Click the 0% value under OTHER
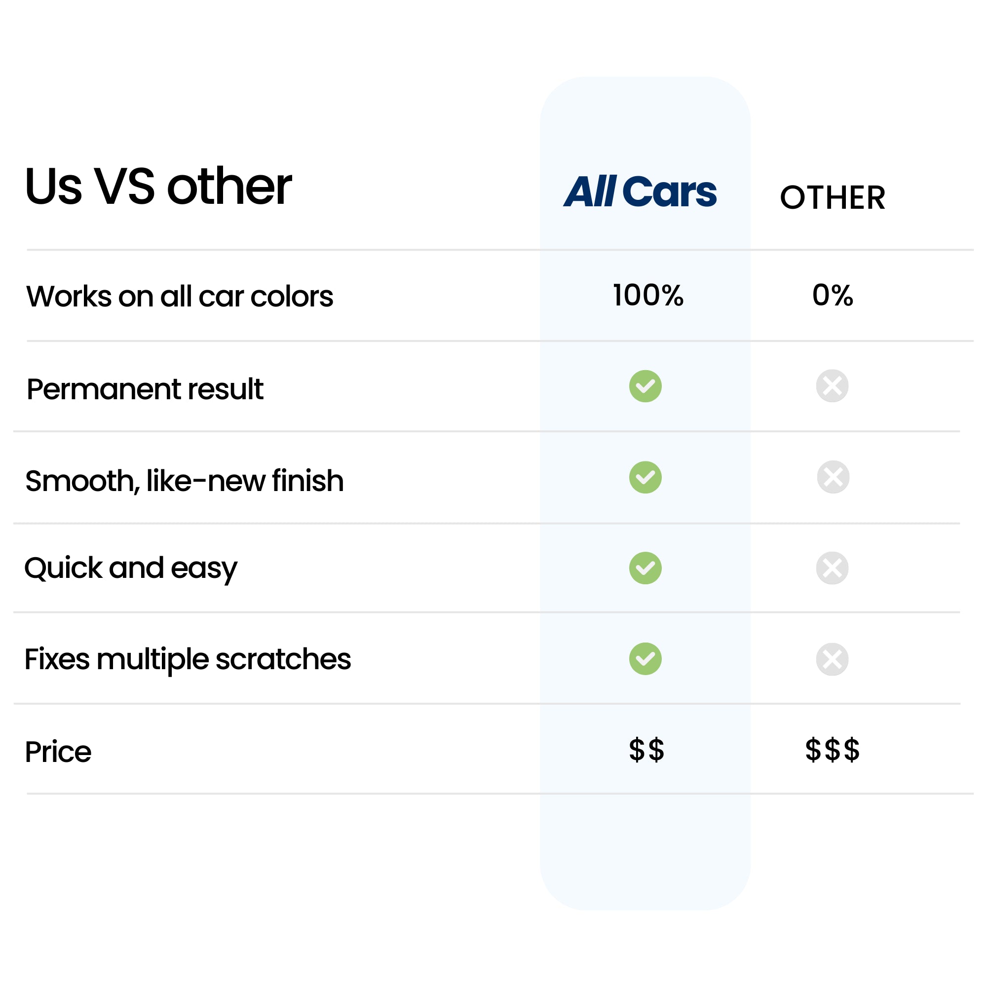The image size is (987, 987). pyautogui.click(x=832, y=295)
